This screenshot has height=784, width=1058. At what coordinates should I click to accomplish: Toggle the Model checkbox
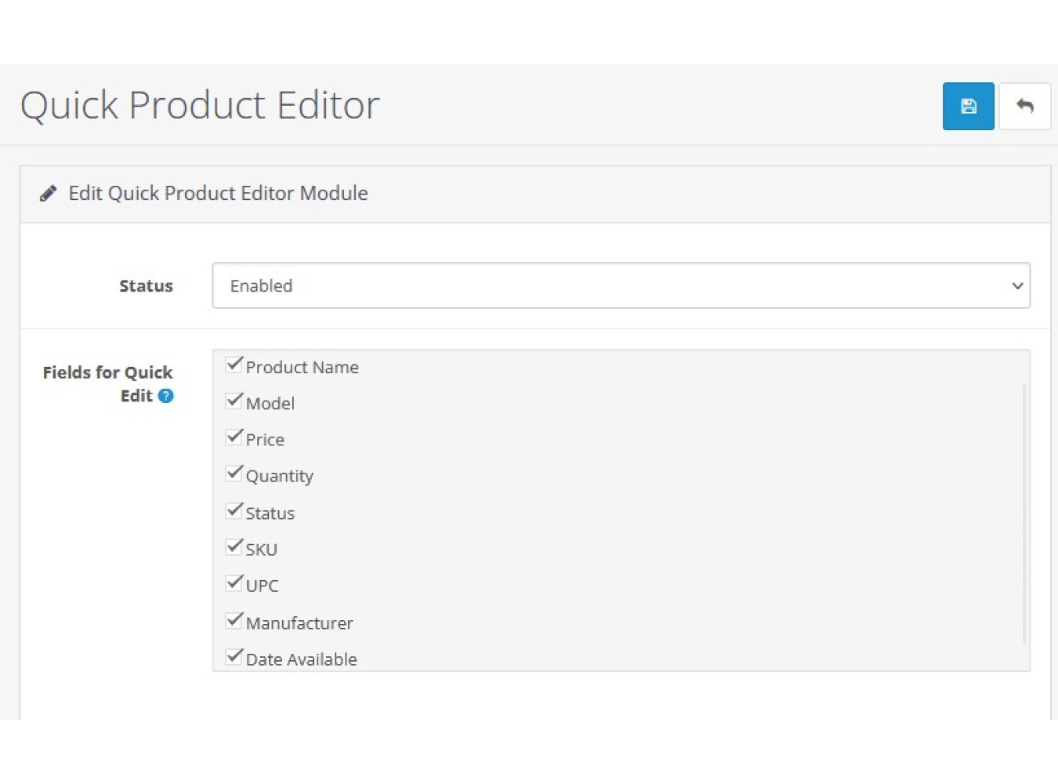coord(234,401)
